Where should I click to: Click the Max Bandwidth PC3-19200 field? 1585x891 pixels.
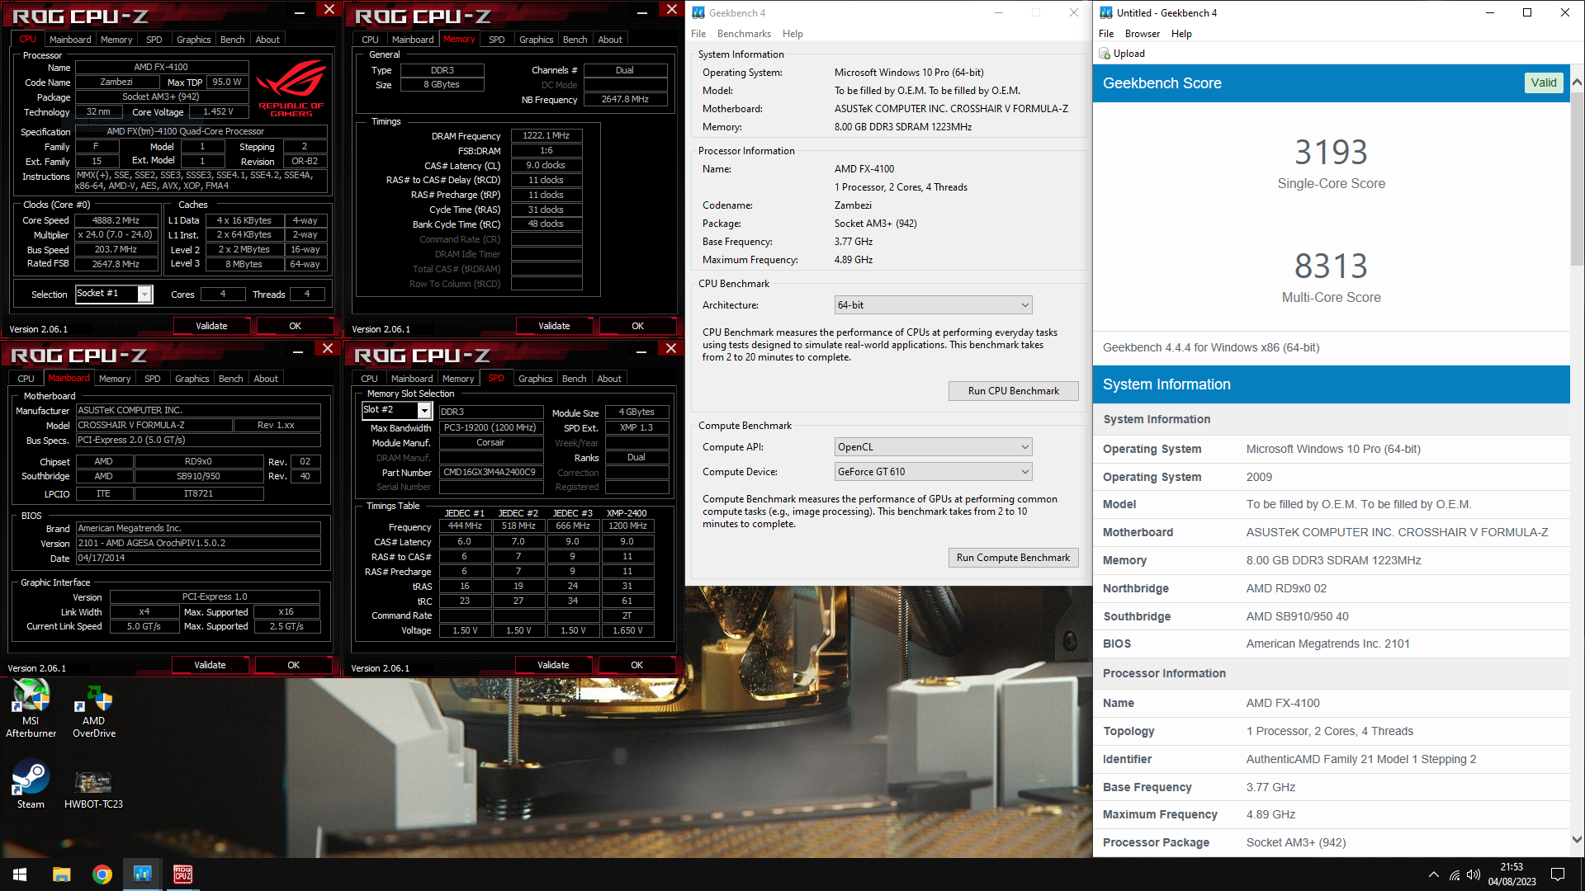click(x=490, y=427)
